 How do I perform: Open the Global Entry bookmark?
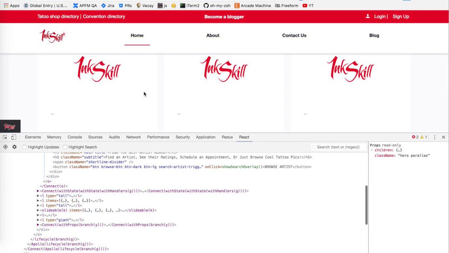pyautogui.click(x=45, y=6)
